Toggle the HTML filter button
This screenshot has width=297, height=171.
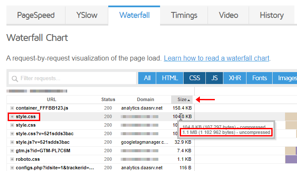(170, 78)
